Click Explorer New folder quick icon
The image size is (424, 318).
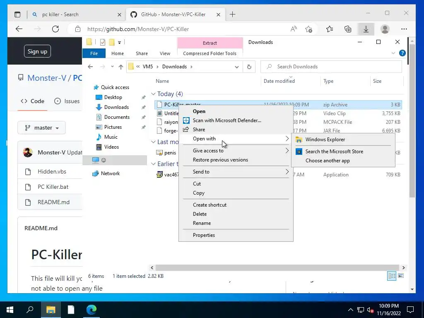tap(112, 42)
